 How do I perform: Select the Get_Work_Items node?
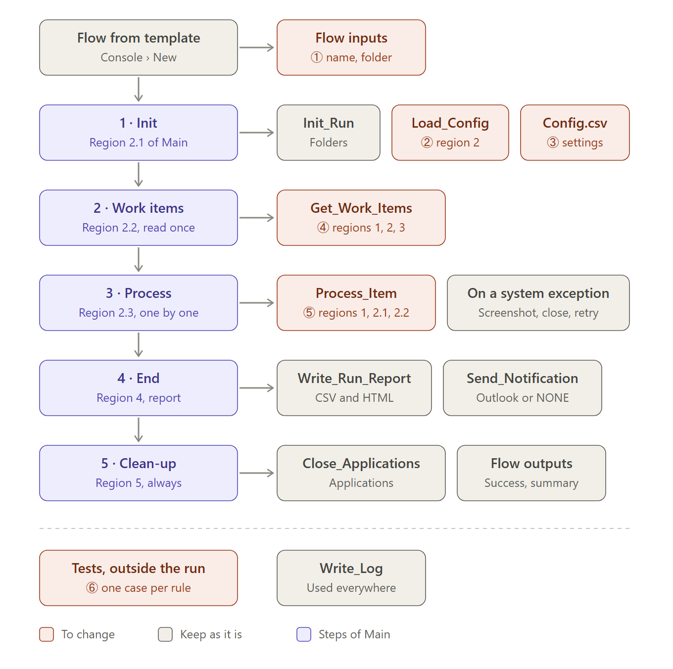click(x=361, y=218)
